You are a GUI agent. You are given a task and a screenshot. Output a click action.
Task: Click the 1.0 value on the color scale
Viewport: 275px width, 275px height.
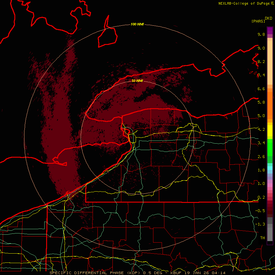coord(261,184)
